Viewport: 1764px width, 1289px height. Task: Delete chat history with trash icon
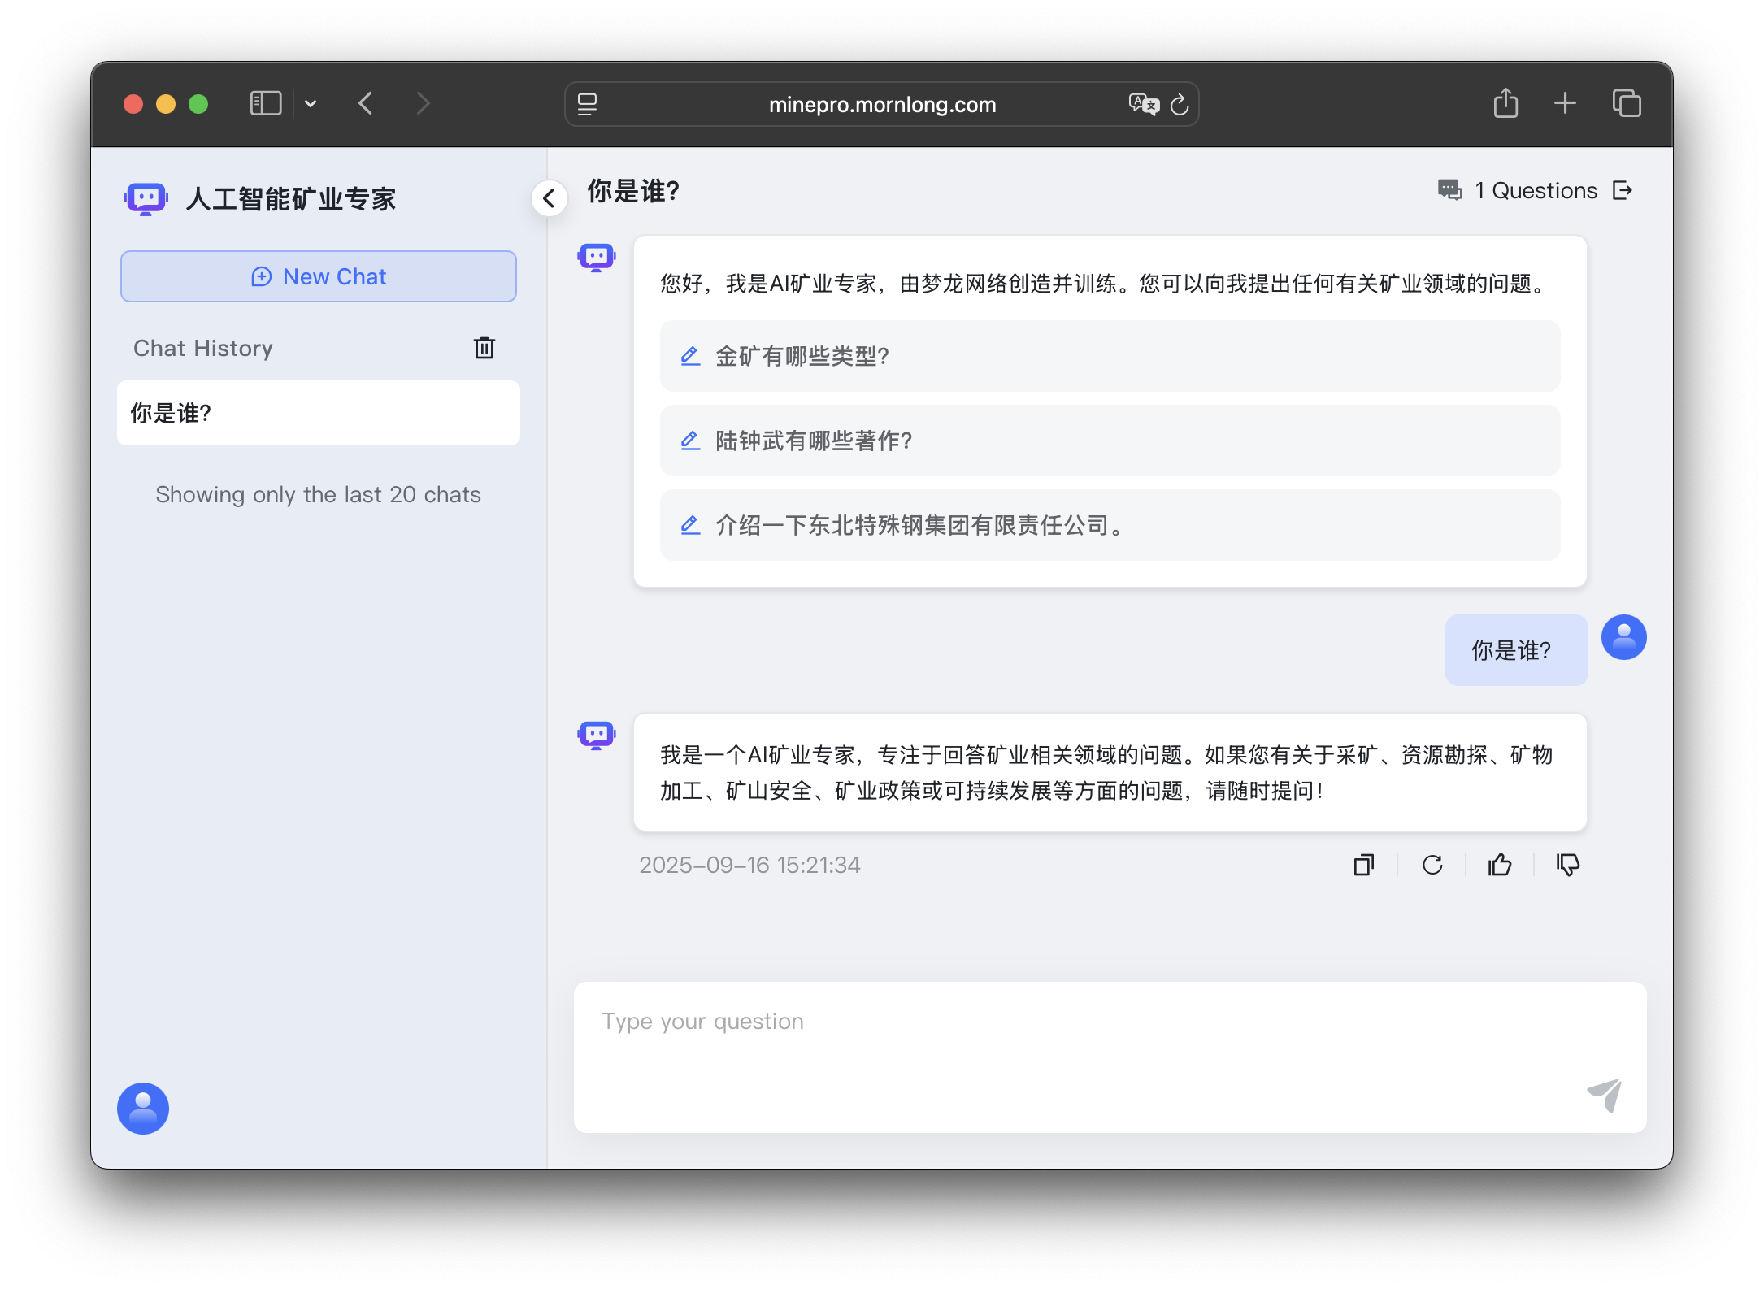[x=484, y=348]
